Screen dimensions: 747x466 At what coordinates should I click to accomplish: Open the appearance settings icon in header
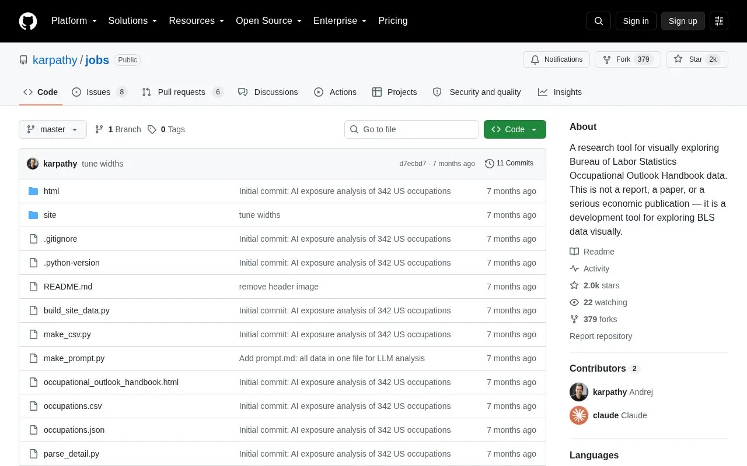click(719, 21)
